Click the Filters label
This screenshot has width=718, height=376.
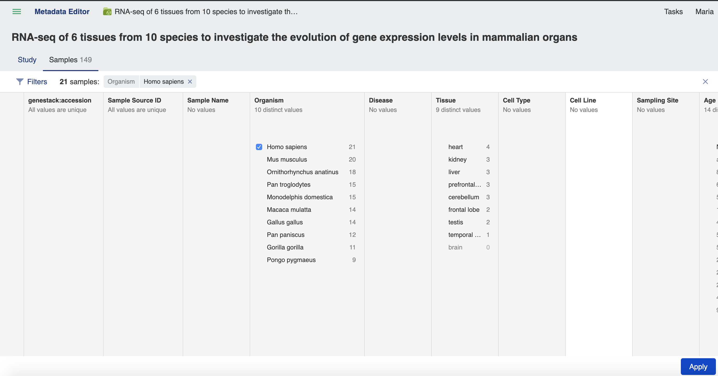37,82
